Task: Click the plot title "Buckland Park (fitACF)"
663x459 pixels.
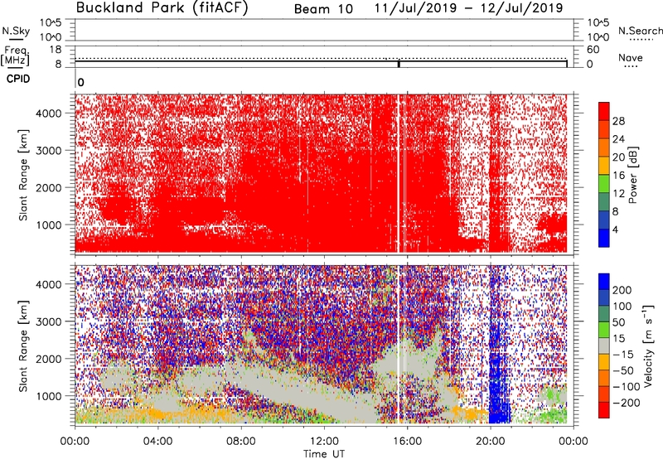Action: 162,8
